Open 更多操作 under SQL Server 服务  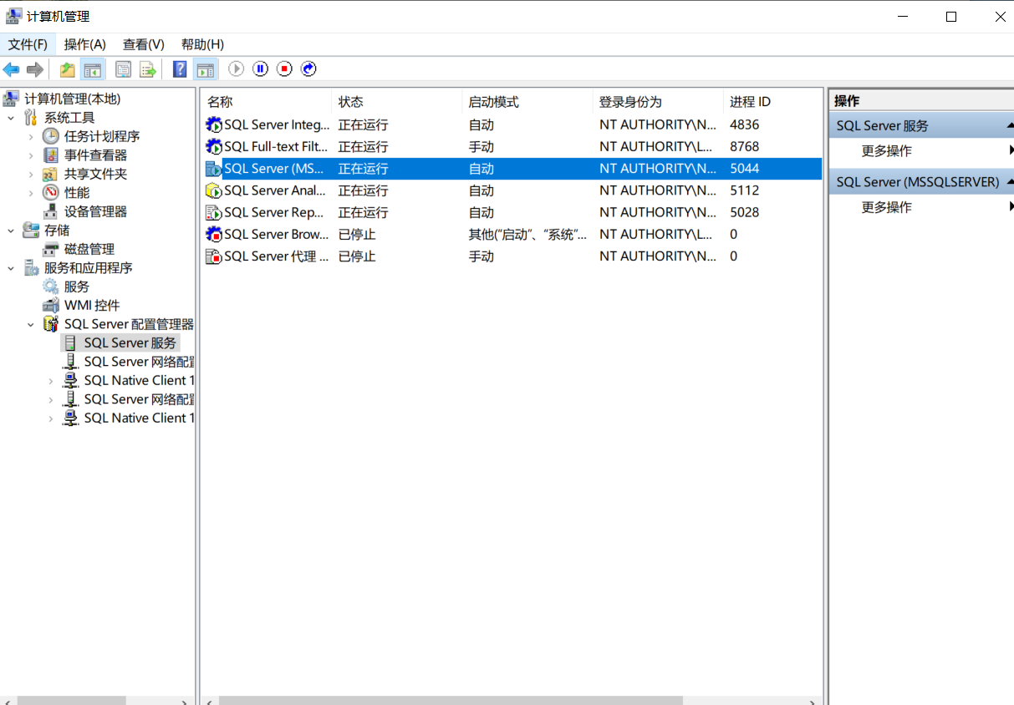coord(887,151)
